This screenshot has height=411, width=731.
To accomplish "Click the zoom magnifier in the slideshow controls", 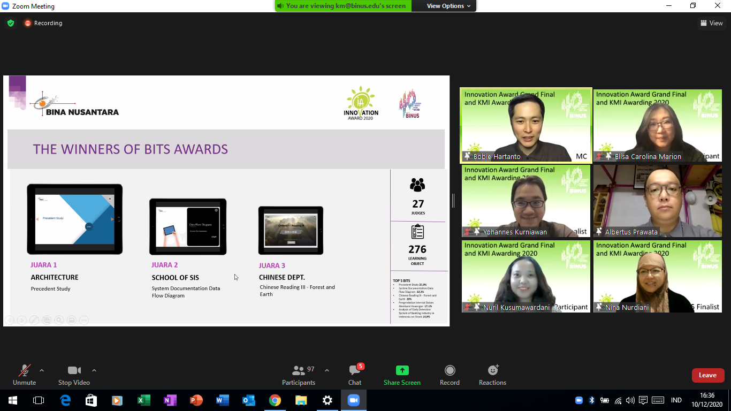I will point(59,320).
